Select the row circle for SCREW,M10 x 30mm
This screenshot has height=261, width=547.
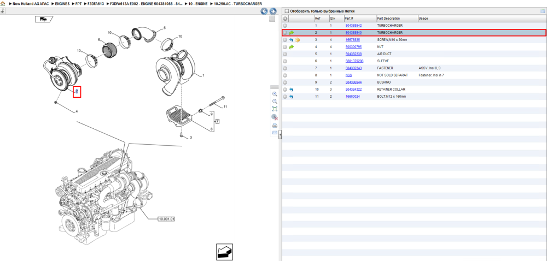tap(285, 40)
